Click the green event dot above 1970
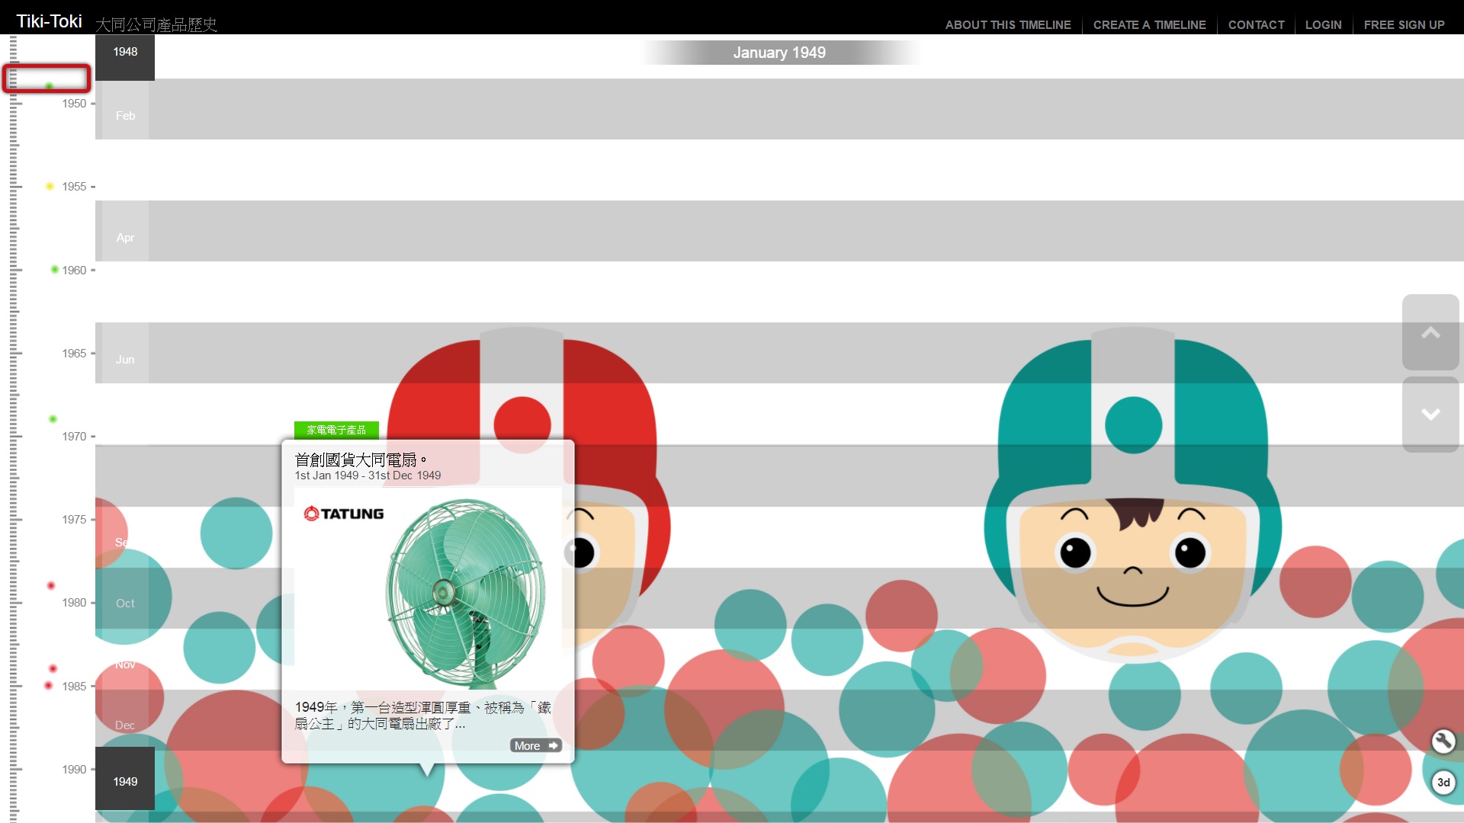The width and height of the screenshot is (1464, 823). coord(53,419)
